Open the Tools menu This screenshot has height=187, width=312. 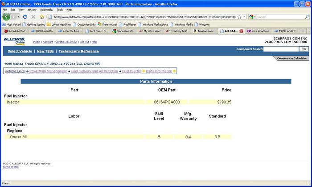coord(60,10)
